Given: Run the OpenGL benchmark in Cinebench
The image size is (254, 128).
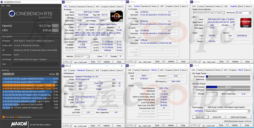Looking at the screenshot, I should [x=55, y=26].
